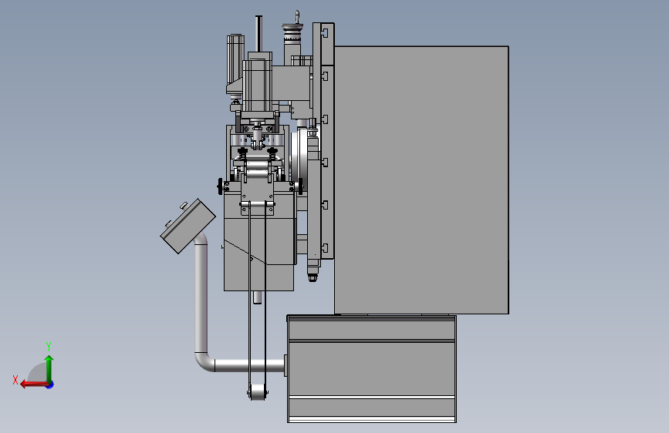
Task: Click the red X axis arrow of the triad
Action: [33, 384]
